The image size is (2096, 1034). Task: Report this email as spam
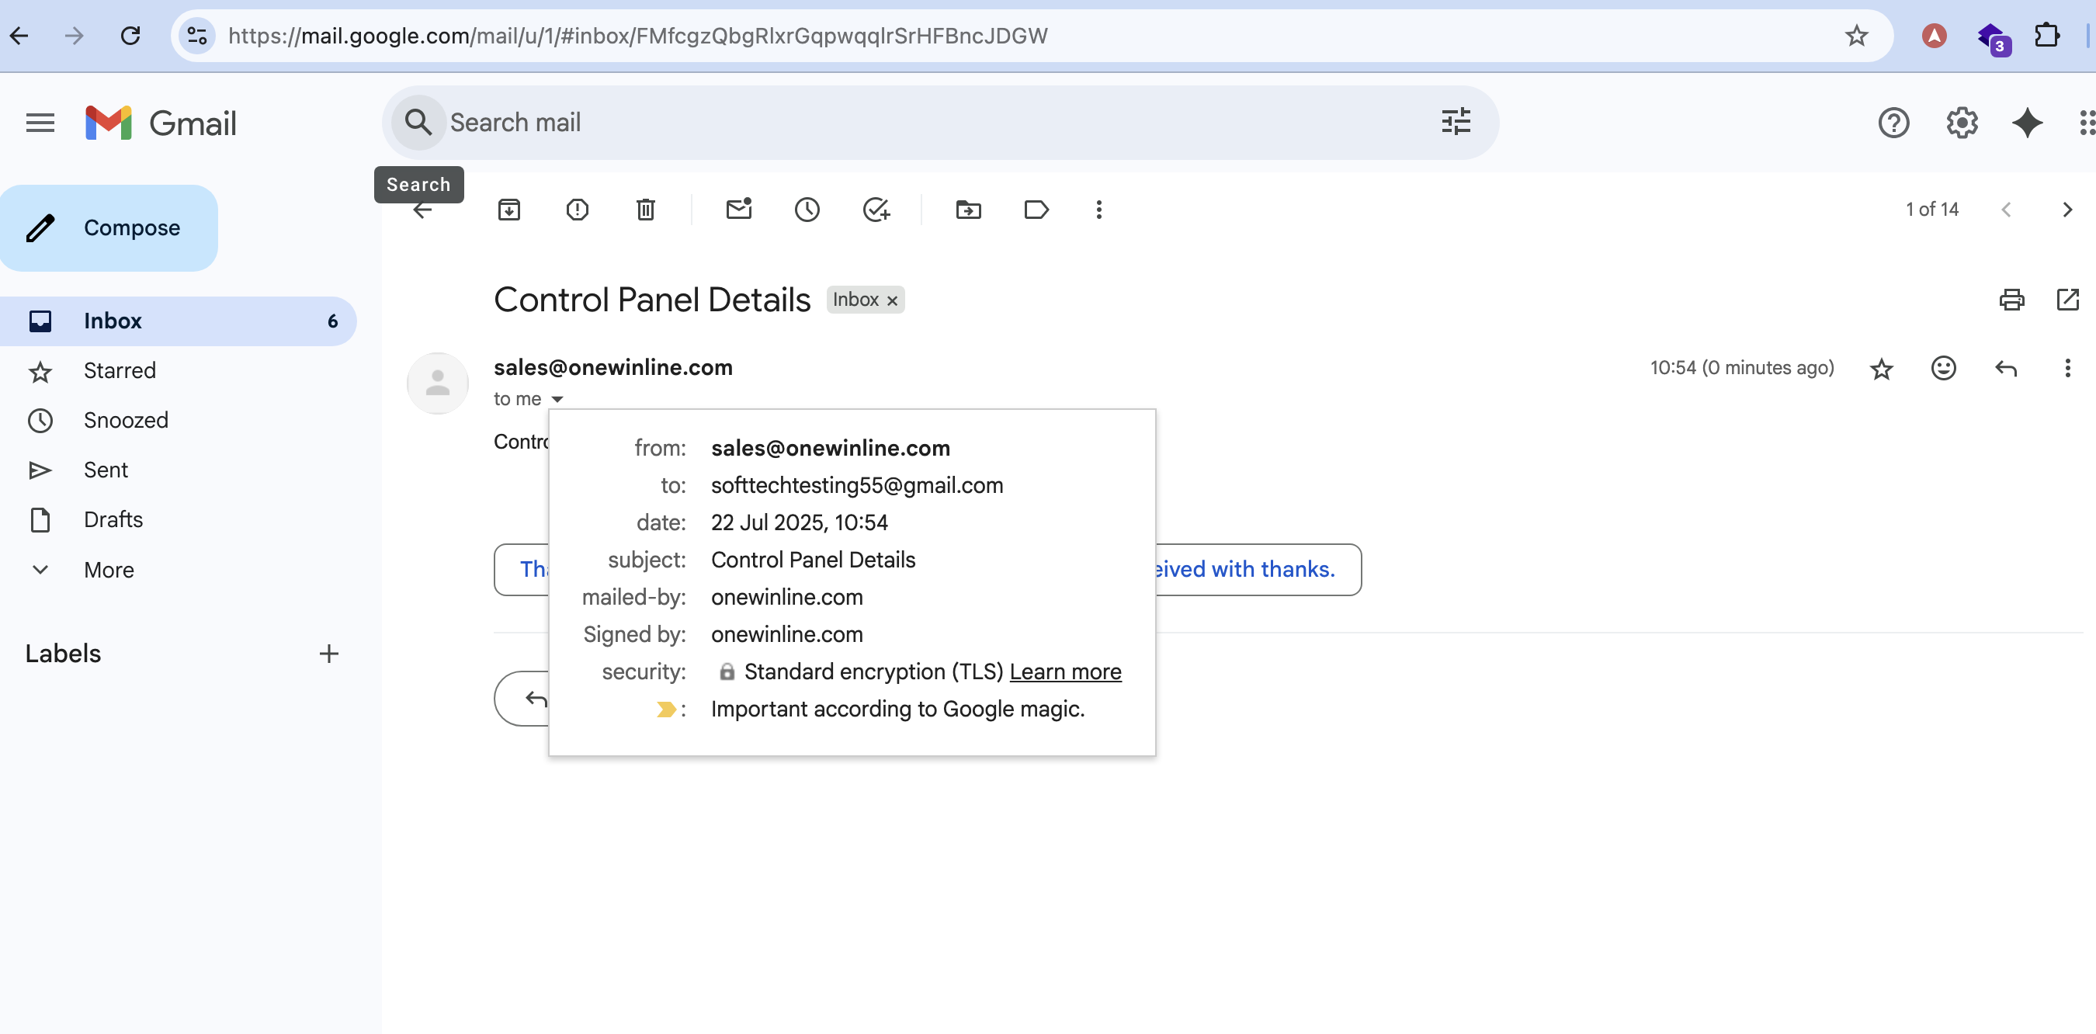(577, 210)
